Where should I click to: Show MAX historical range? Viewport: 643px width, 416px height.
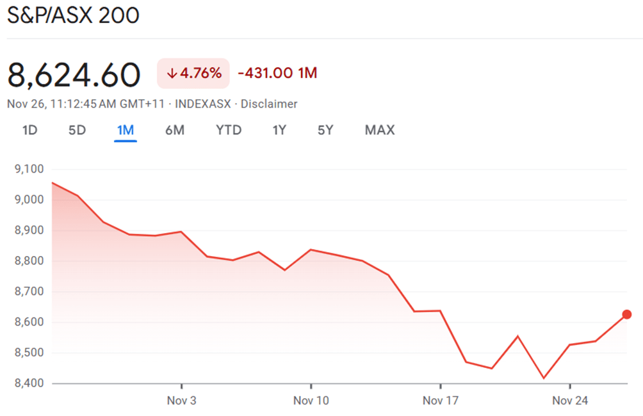tap(380, 131)
